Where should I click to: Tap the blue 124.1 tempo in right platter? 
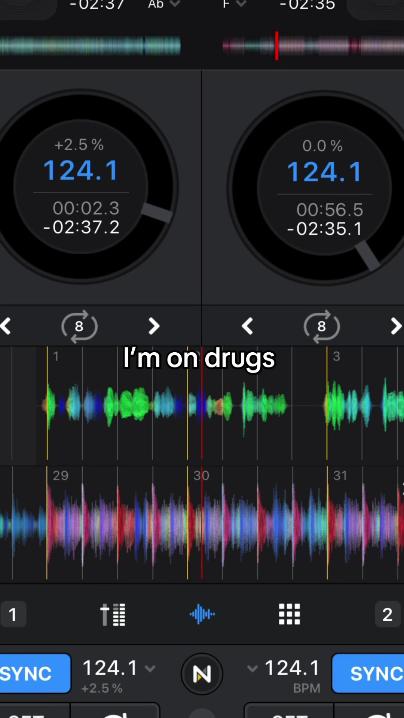coord(325,172)
